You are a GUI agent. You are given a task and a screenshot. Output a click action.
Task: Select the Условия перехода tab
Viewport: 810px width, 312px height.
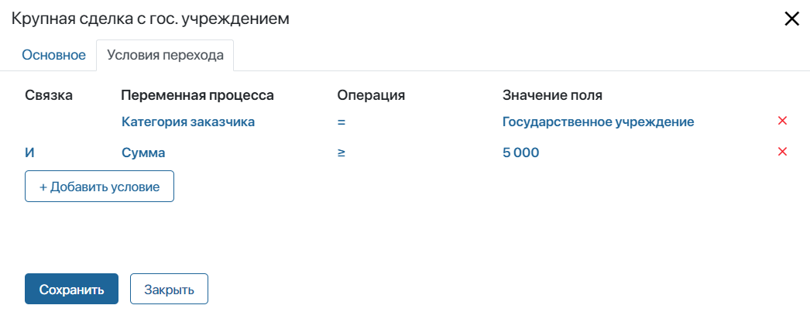pos(165,55)
